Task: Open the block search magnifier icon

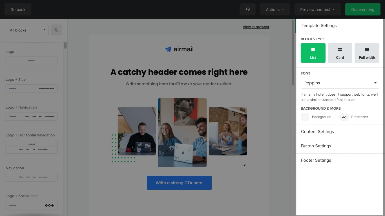Action: 56,30
